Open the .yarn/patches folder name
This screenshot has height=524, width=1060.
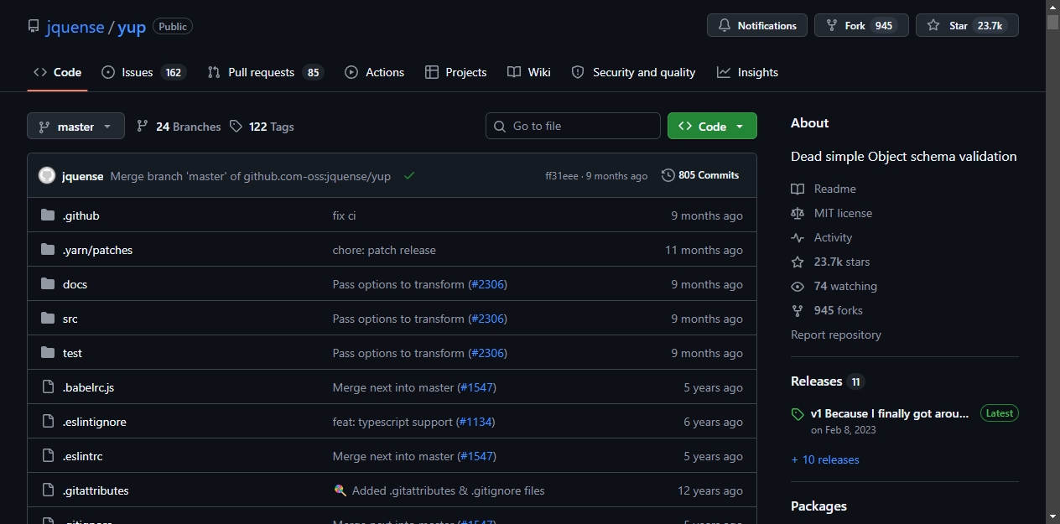(x=97, y=250)
